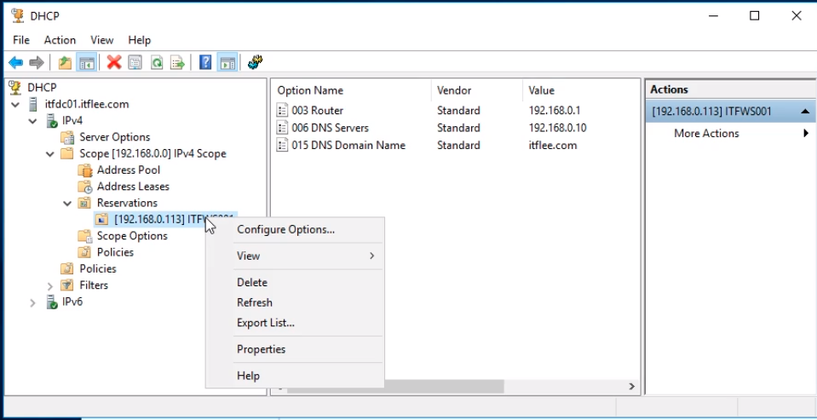This screenshot has height=420, width=817.
Task: Click the value 192.168.0.1
Action: tap(555, 111)
